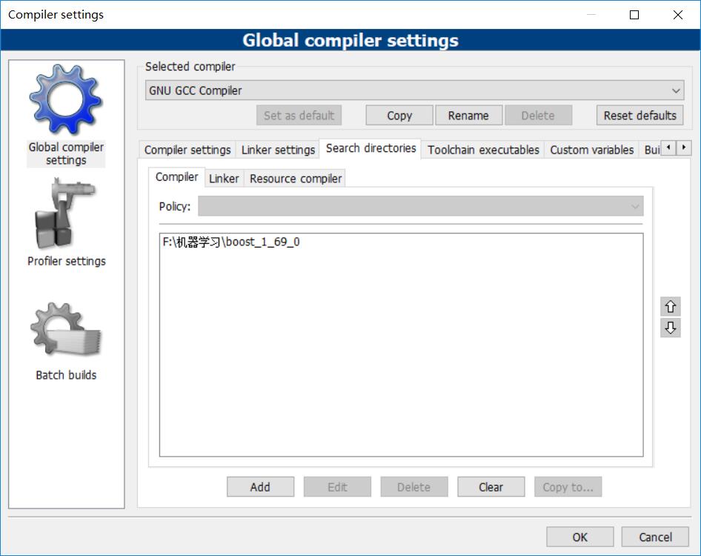701x556 pixels.
Task: Select the Linker search directories sub-tab
Action: click(x=224, y=179)
